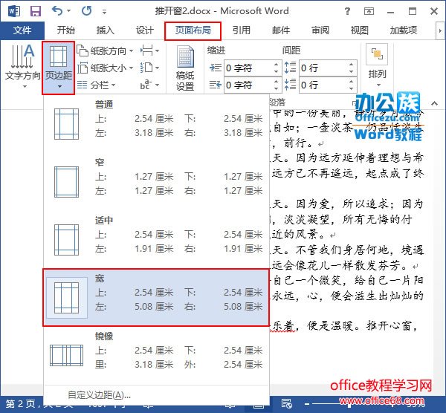Open the 审阅 tab
Image resolution: width=446 pixels, height=413 pixels.
320,30
